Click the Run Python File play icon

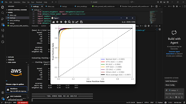pos(152,6)
